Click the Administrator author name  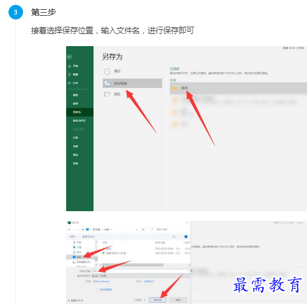coord(101,282)
